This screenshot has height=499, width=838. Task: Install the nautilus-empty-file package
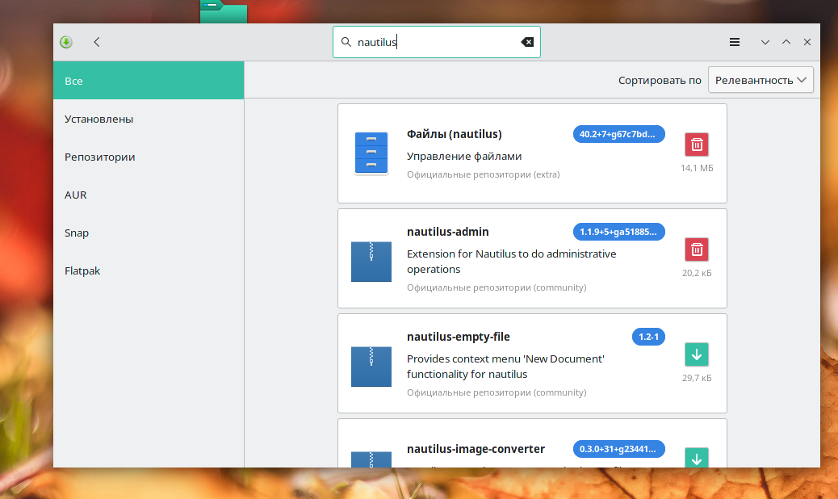click(x=697, y=354)
